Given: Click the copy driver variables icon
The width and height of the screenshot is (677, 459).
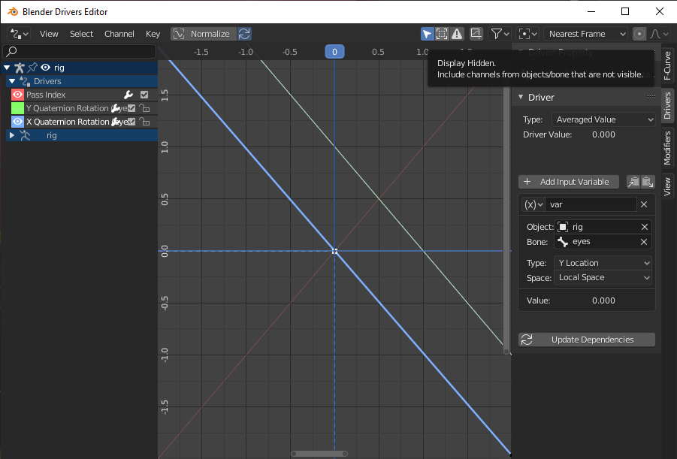Looking at the screenshot, I should point(633,182).
